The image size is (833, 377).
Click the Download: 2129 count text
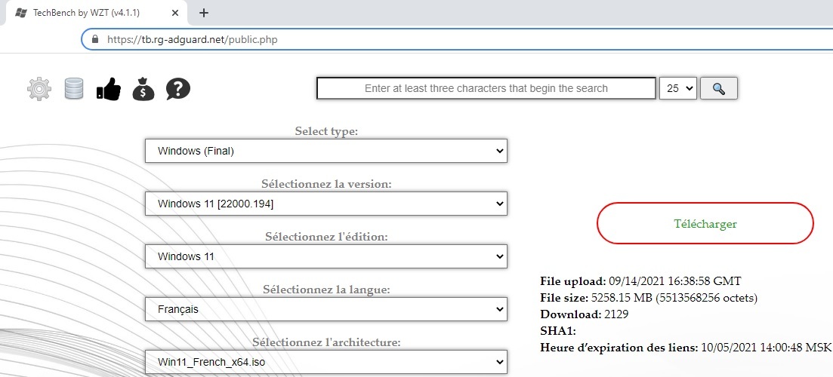pos(585,314)
